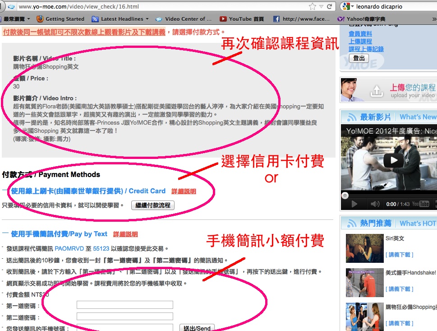Play the Yo!MOE 2012 video with center button
This screenshot has height=331, width=437.
[x=394, y=160]
